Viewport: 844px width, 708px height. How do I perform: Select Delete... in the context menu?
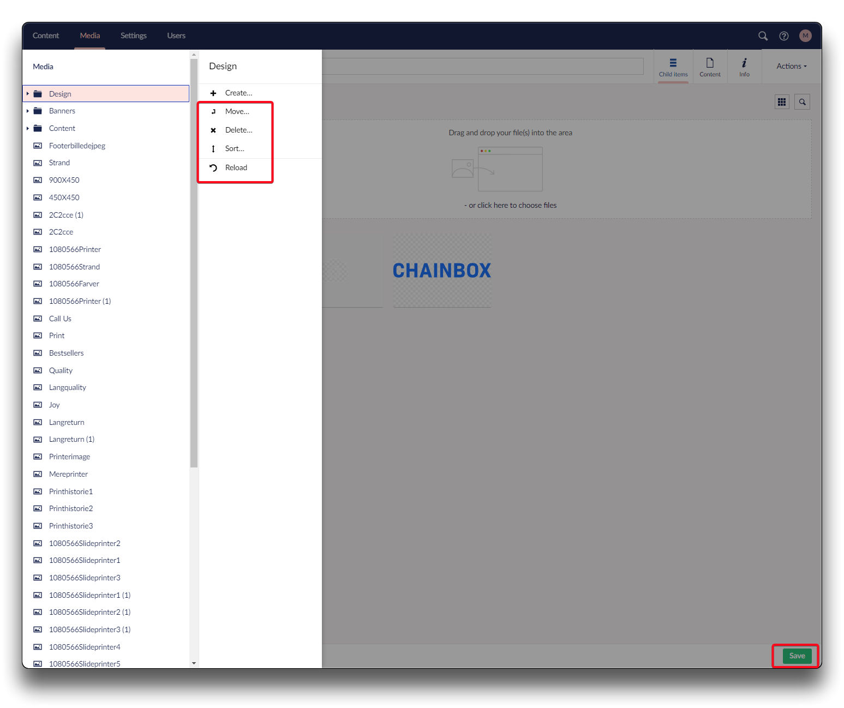point(238,130)
